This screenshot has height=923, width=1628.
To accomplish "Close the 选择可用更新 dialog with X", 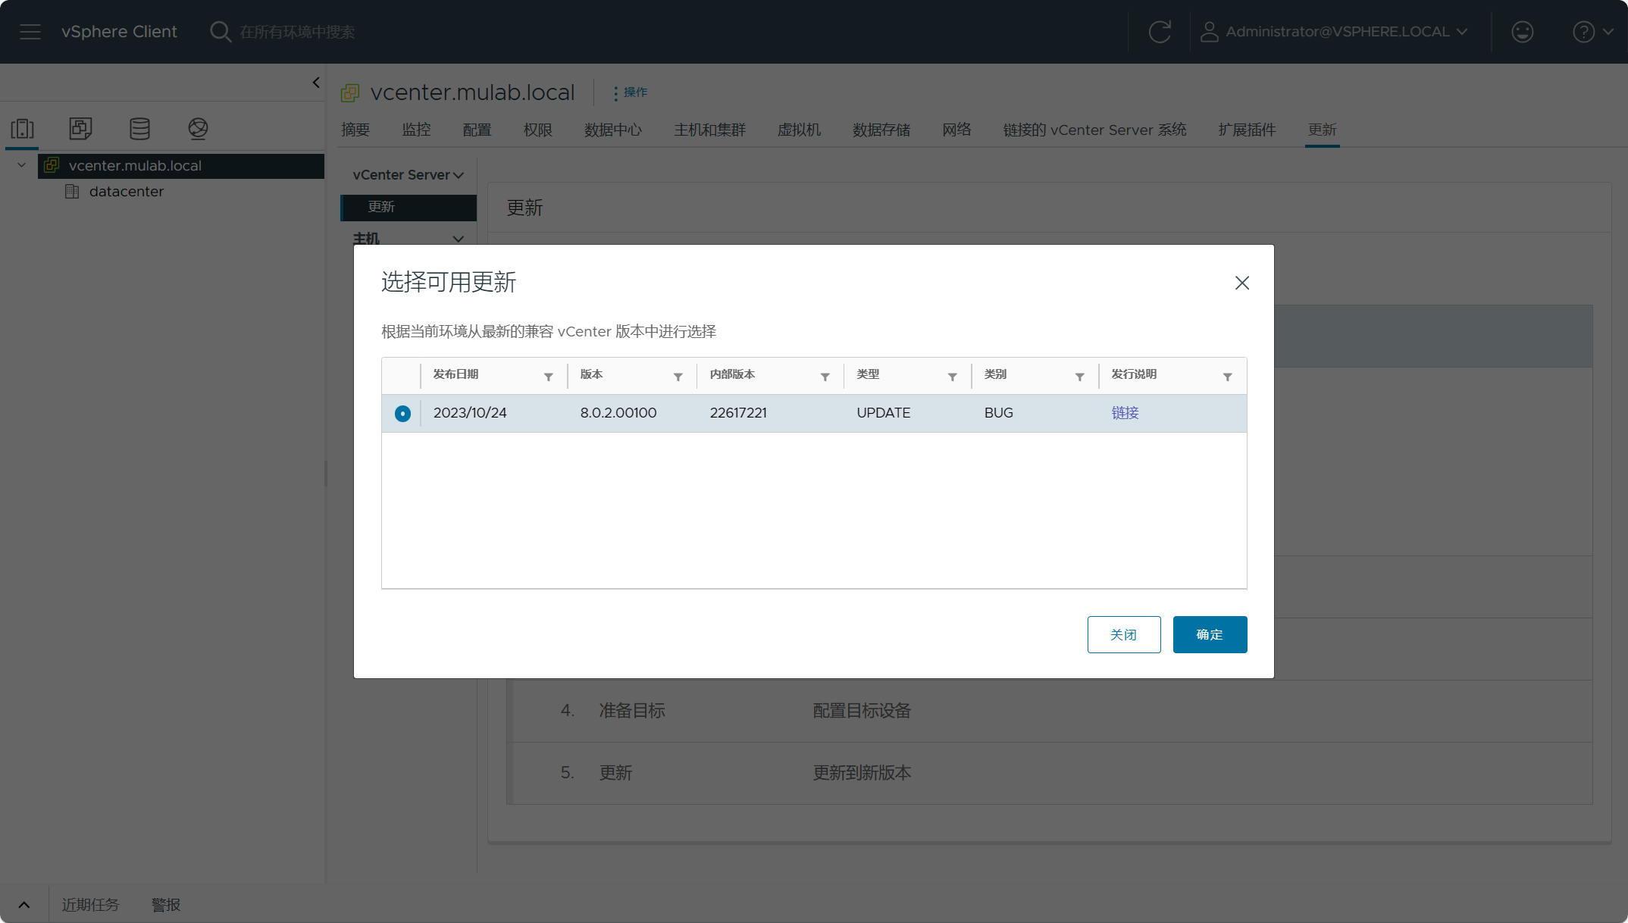I will (1242, 283).
